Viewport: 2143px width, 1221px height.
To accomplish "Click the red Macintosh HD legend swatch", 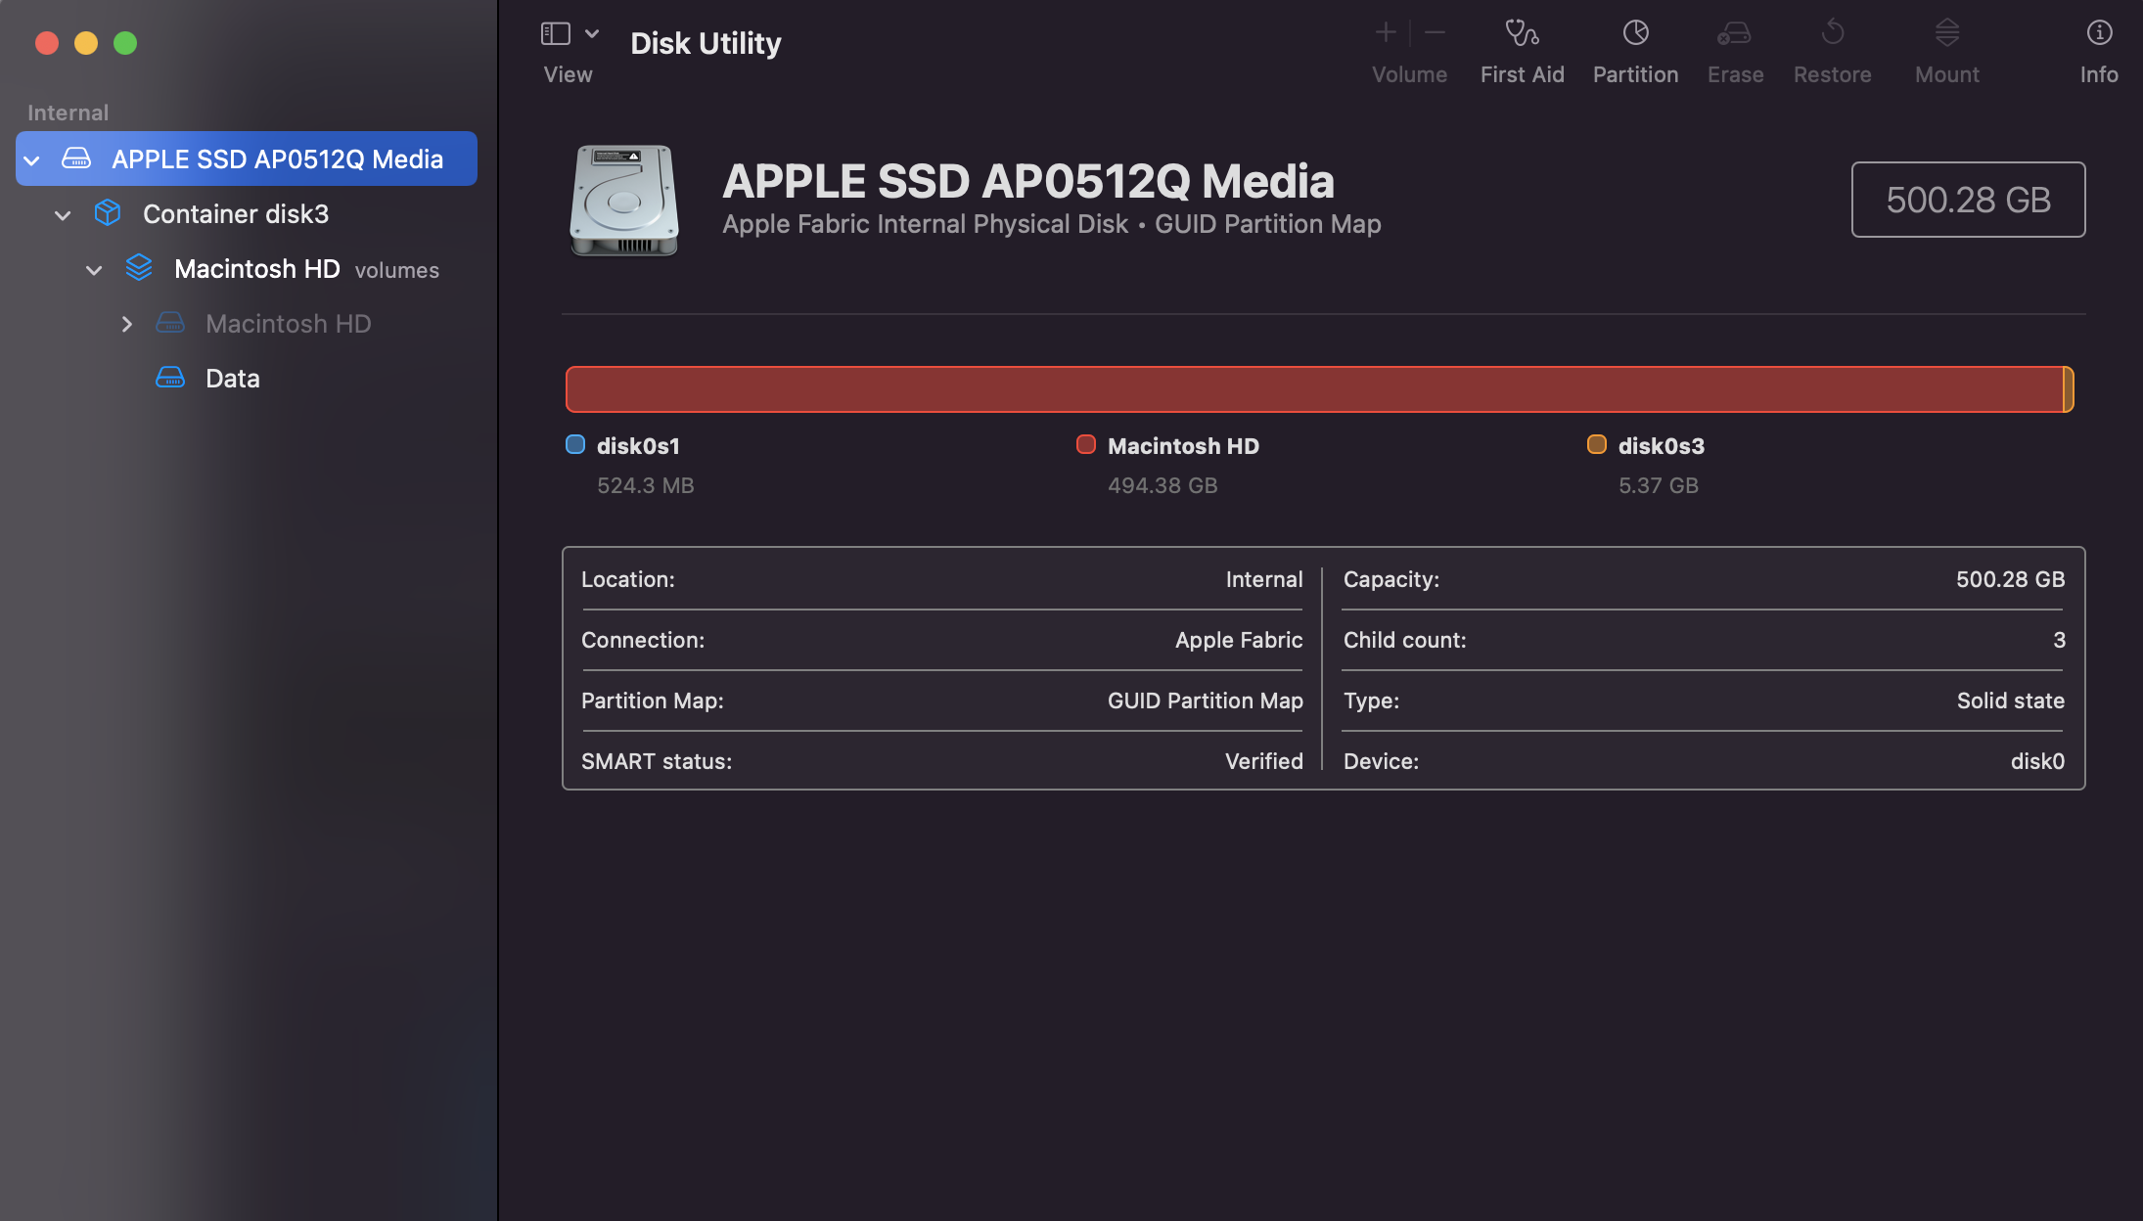I will [x=1085, y=445].
